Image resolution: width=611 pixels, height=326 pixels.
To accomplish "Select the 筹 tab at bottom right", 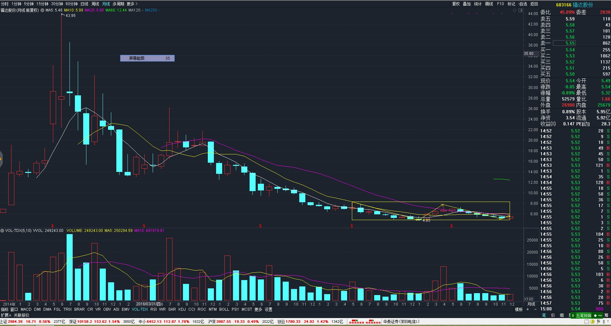I will tap(607, 315).
